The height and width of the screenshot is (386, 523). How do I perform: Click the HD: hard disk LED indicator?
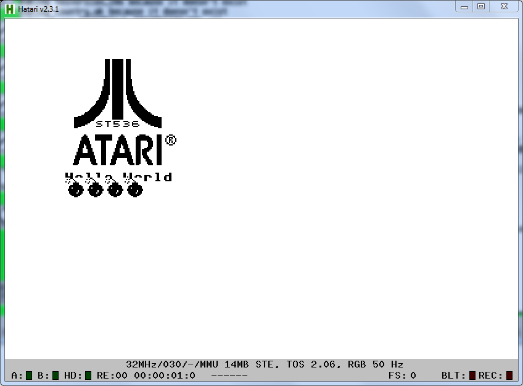(88, 376)
